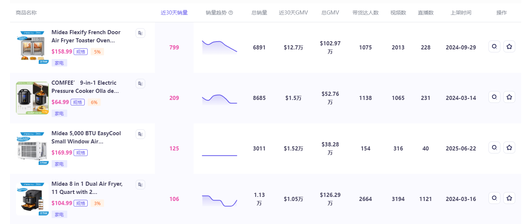Click the magnifier icon on the COMFEE row
This screenshot has height=224, width=529.
(x=494, y=97)
